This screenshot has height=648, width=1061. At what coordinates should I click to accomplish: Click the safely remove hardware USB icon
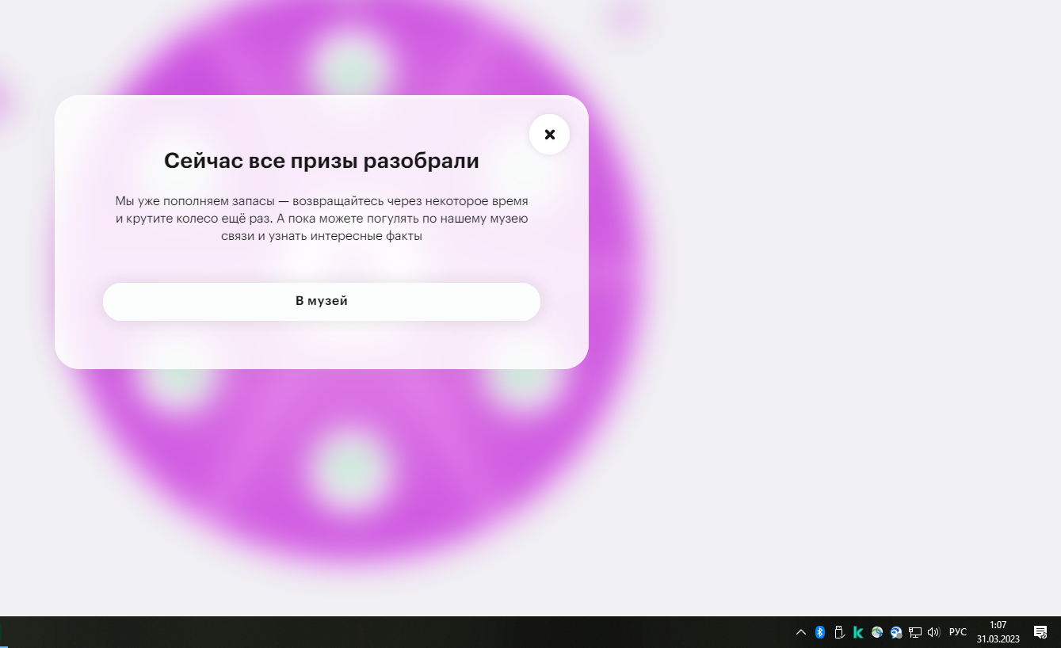point(839,632)
